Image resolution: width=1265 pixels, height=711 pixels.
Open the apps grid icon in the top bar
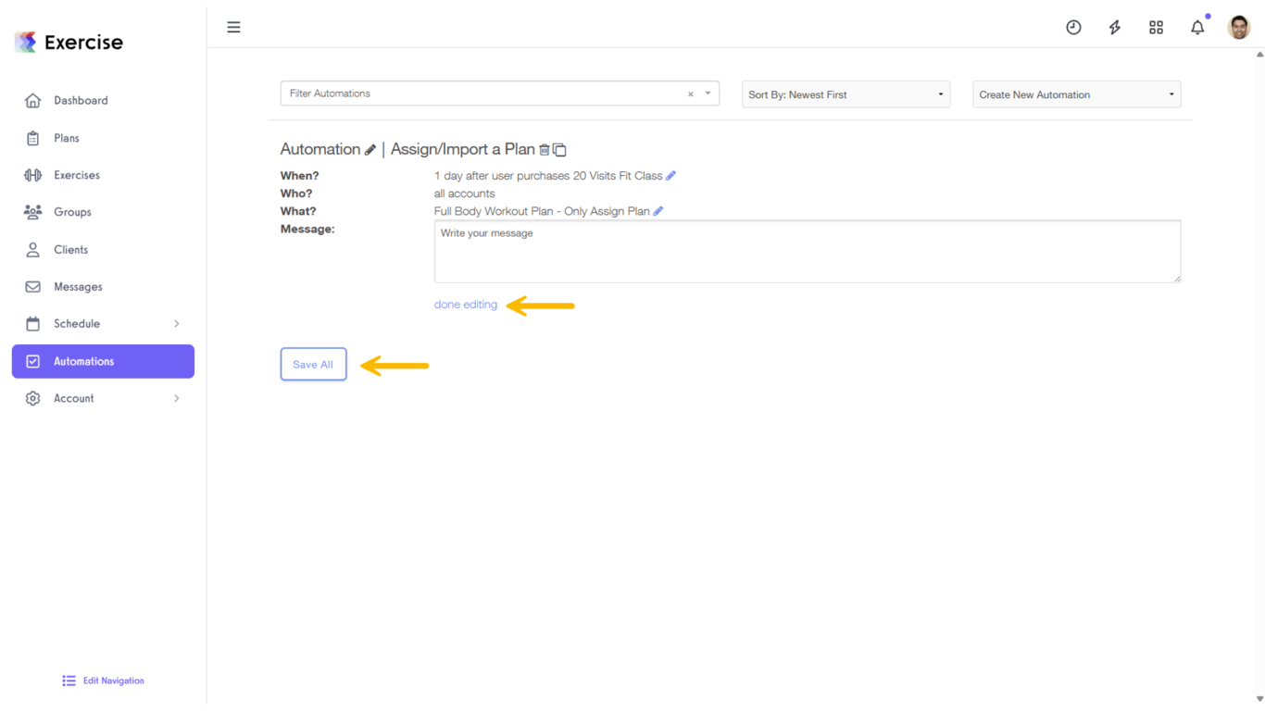tap(1156, 27)
